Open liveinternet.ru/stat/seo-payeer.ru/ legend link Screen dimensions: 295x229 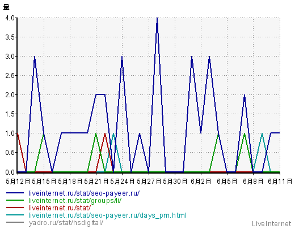pyautogui.click(x=84, y=193)
